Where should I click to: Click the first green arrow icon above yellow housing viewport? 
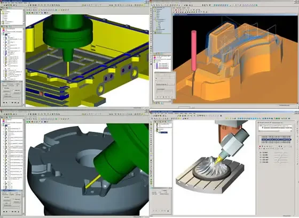click(27, 13)
